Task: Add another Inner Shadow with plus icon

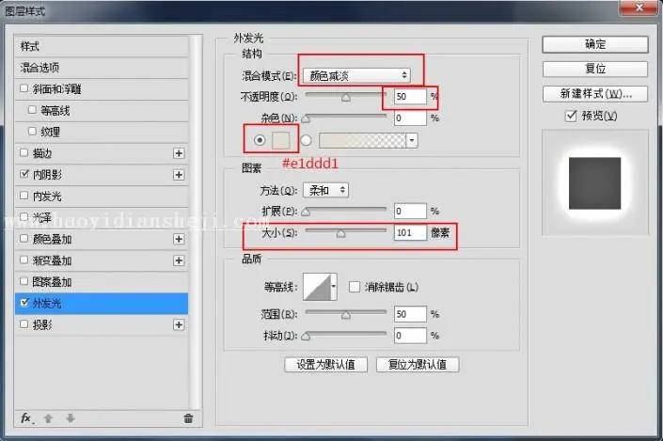Action: pos(179,175)
